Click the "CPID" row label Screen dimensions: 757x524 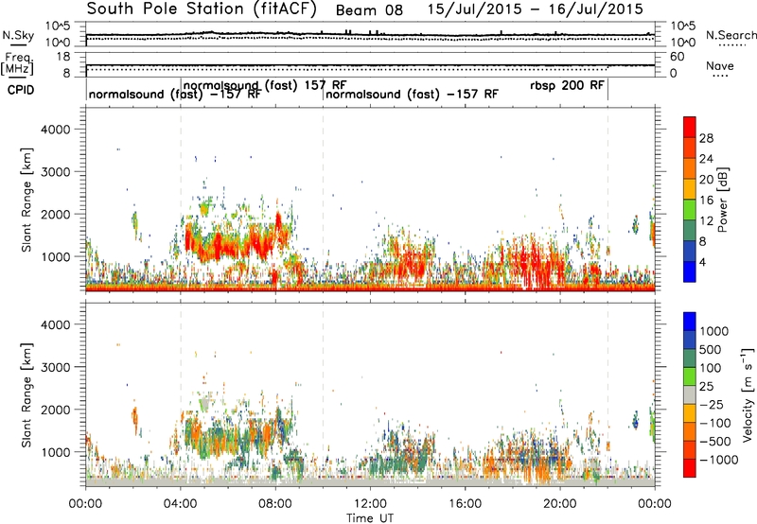pyautogui.click(x=21, y=90)
